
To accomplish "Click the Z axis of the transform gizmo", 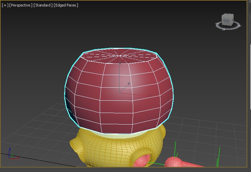I will click(x=119, y=73).
